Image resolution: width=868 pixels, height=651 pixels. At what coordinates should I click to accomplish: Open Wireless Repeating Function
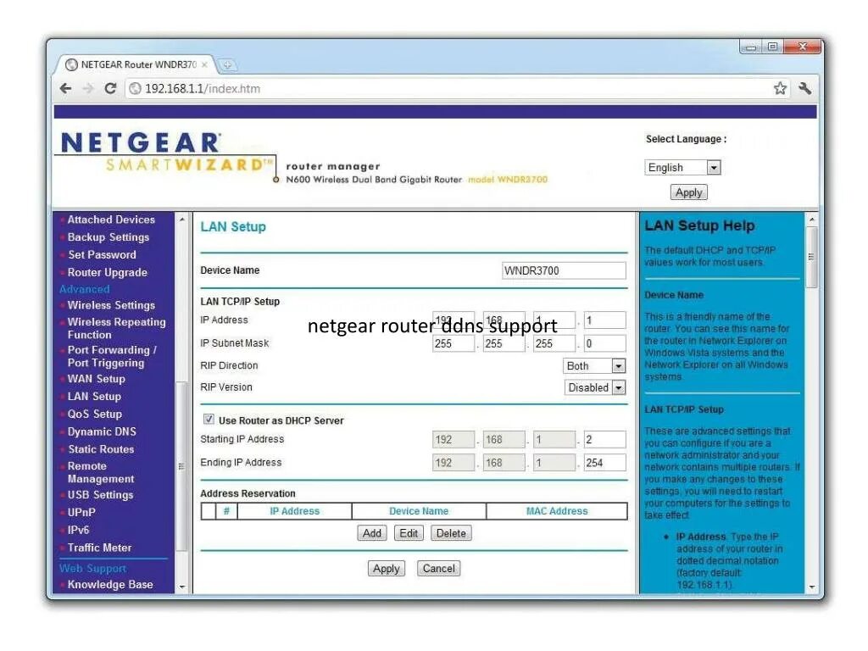point(116,328)
